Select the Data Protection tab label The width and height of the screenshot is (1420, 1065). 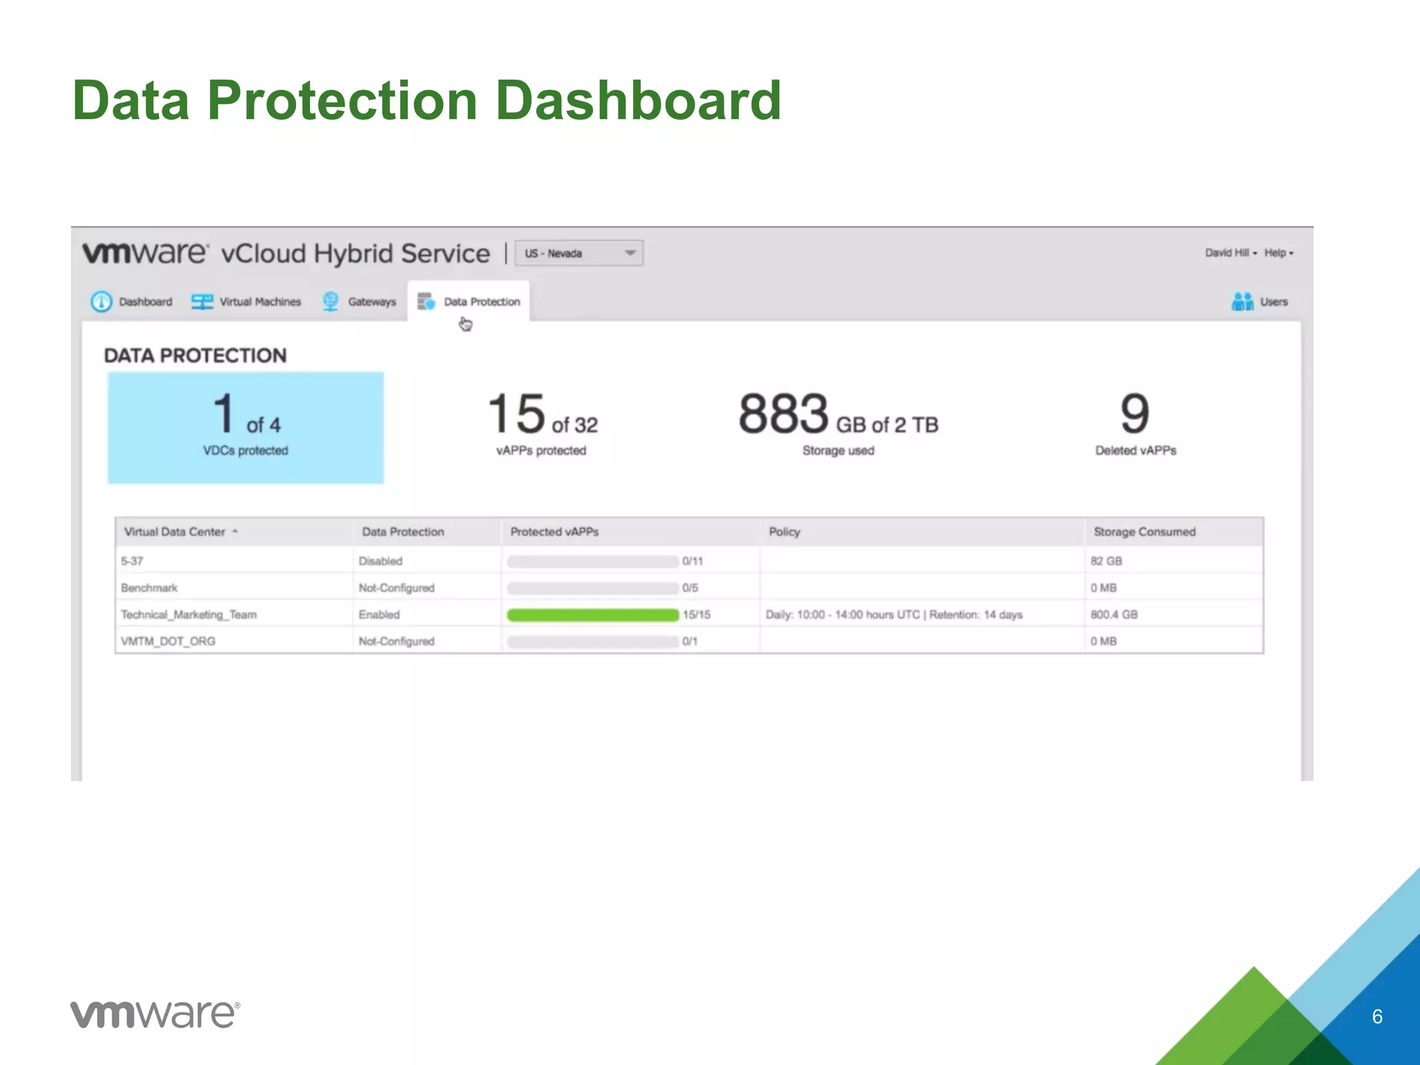click(482, 302)
